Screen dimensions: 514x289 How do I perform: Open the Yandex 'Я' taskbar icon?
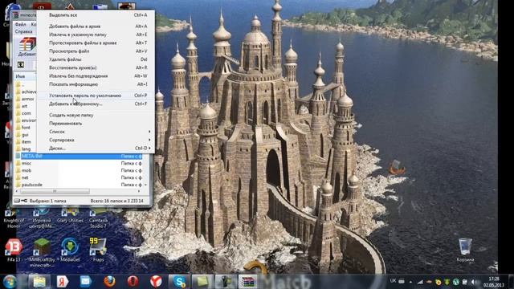pyautogui.click(x=63, y=282)
